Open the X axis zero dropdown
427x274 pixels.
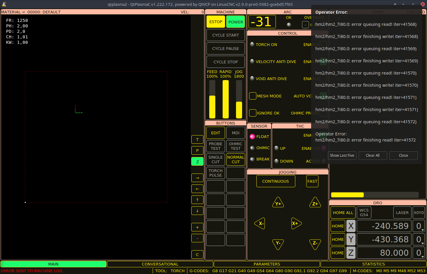click(x=419, y=226)
